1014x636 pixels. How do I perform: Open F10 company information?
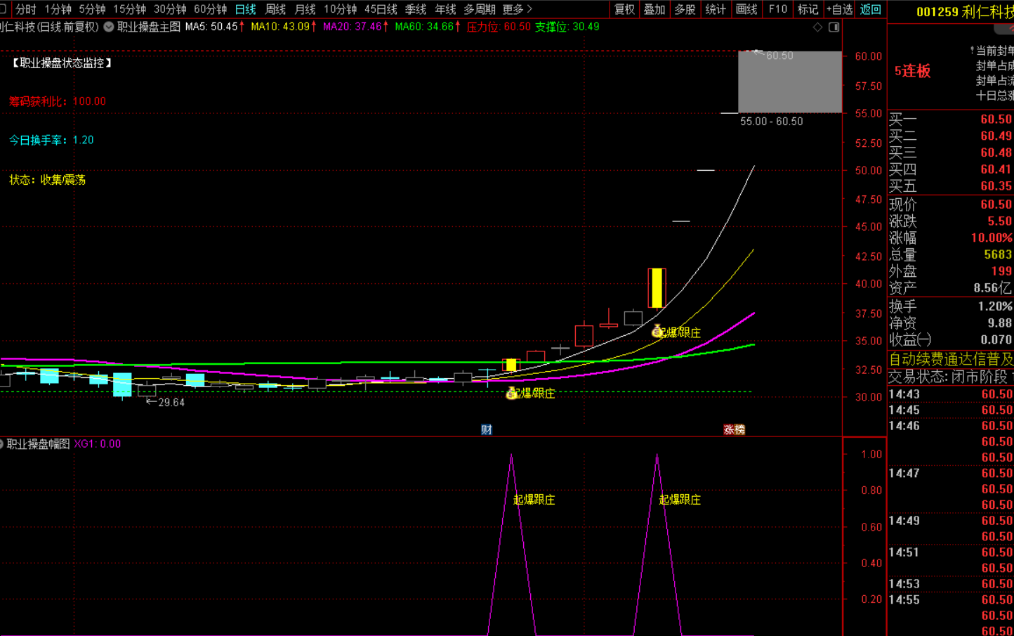pyautogui.click(x=777, y=9)
